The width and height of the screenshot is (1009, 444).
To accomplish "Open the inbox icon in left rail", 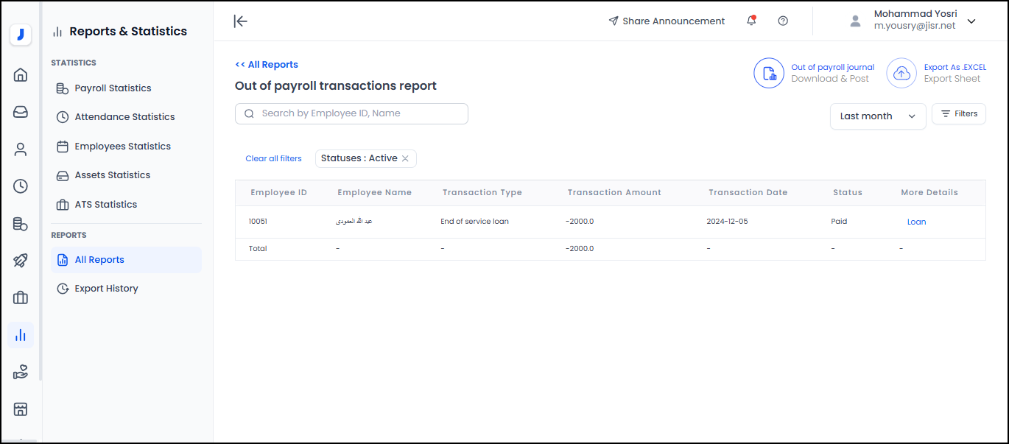I will click(21, 112).
